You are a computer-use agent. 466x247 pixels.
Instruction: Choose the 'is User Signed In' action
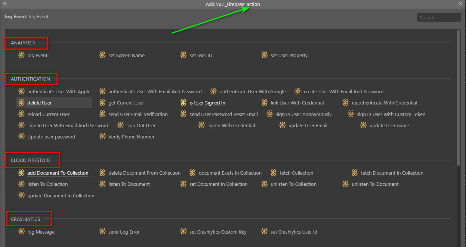pos(207,103)
